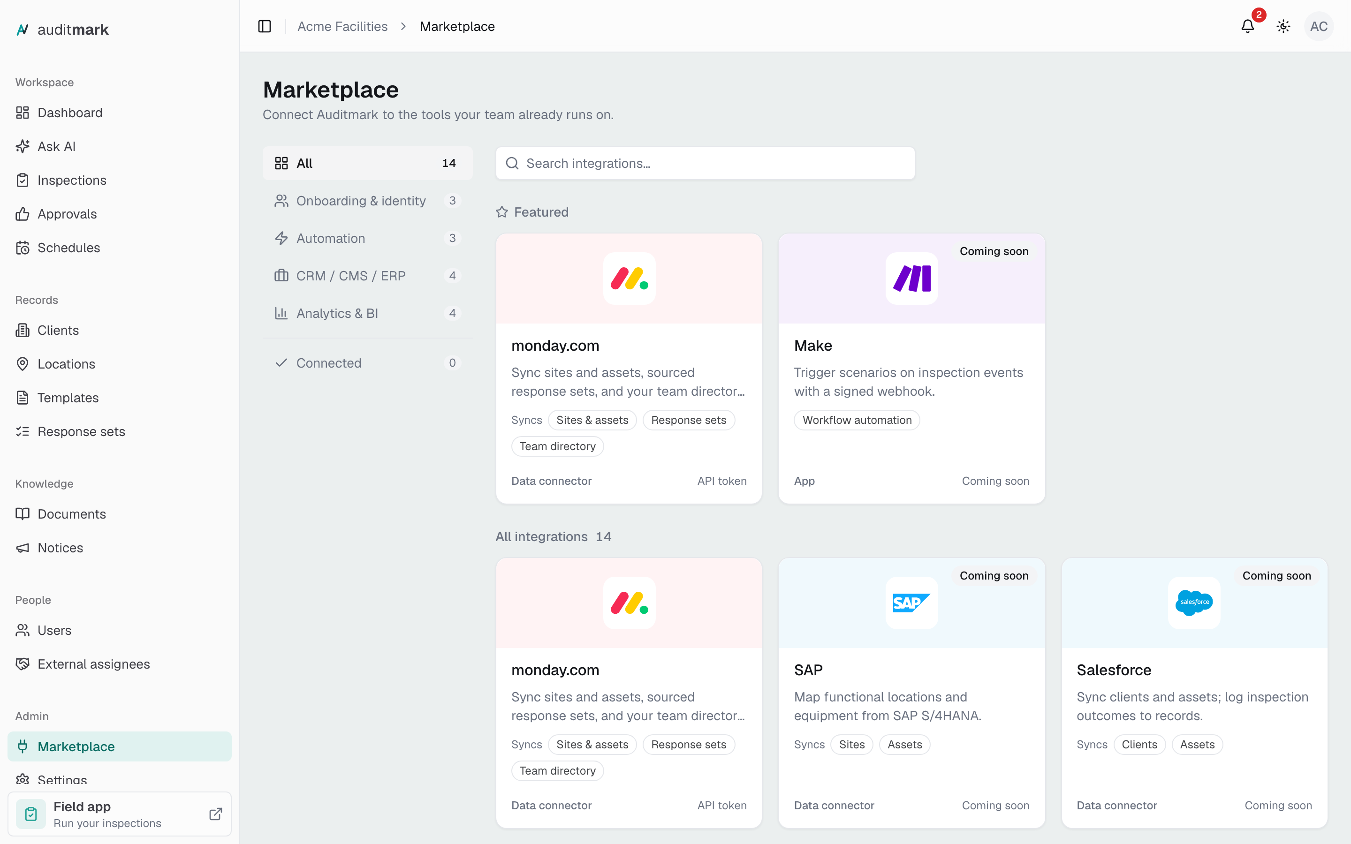1351x844 pixels.
Task: Click the SAP logo icon
Action: [x=911, y=603]
